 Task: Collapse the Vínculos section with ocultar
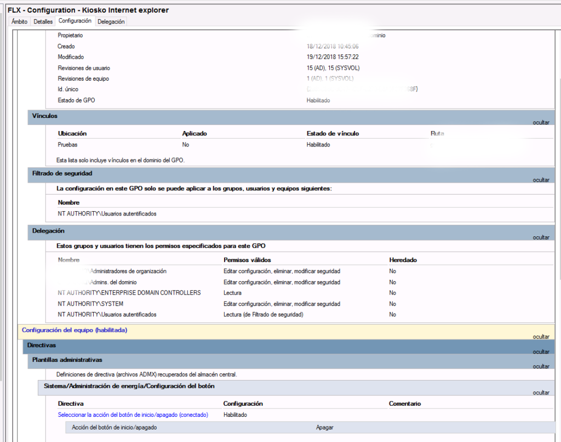point(541,122)
